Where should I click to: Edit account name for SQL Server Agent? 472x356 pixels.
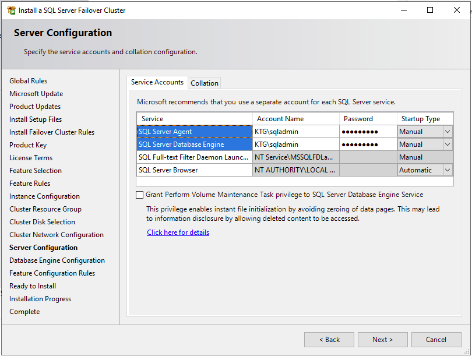pyautogui.click(x=296, y=132)
